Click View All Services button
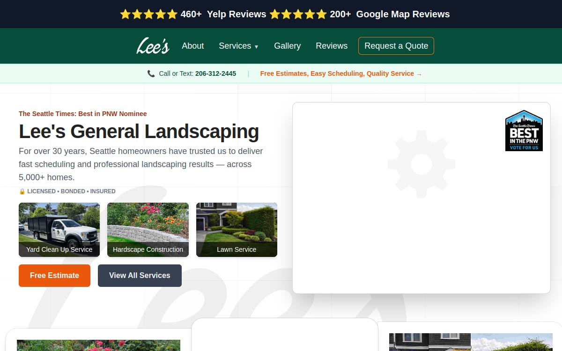The image size is (562, 351). click(140, 276)
